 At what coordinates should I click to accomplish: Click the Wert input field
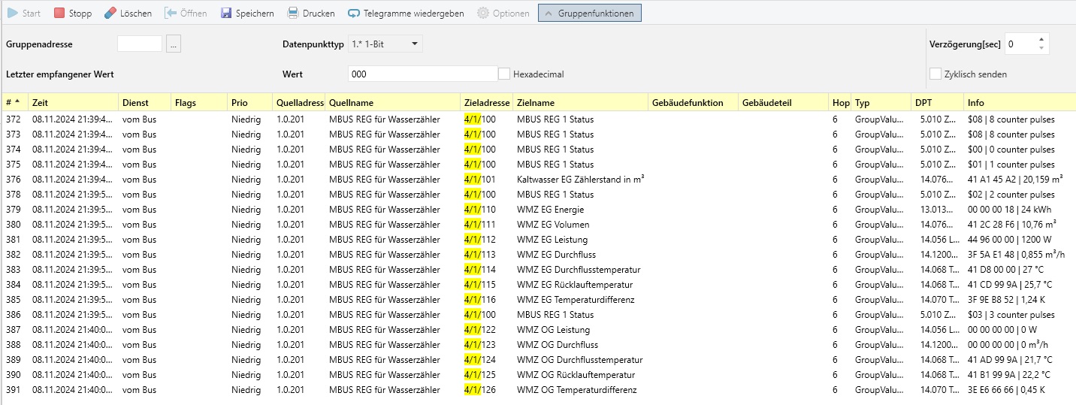(423, 74)
